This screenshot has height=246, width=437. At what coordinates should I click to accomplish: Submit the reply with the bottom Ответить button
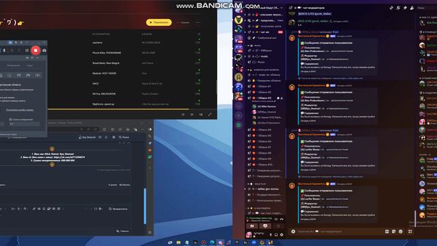(123, 231)
